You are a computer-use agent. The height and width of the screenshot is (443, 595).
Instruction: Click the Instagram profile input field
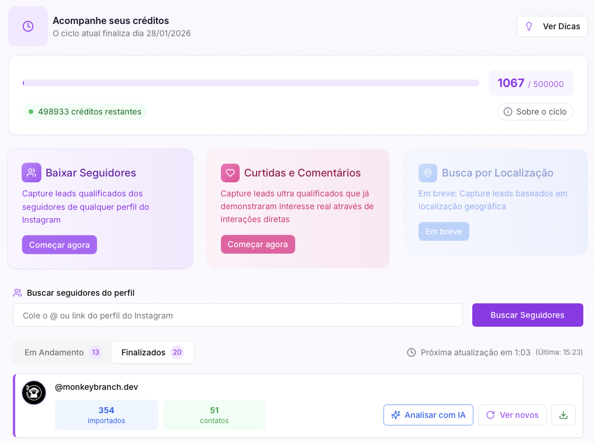coord(237,314)
